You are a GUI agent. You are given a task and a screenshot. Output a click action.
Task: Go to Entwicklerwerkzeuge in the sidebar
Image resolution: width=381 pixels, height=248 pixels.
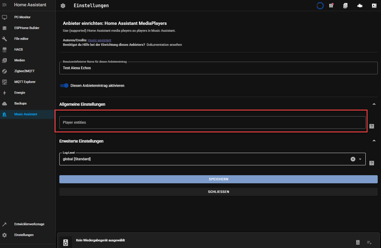click(29, 224)
